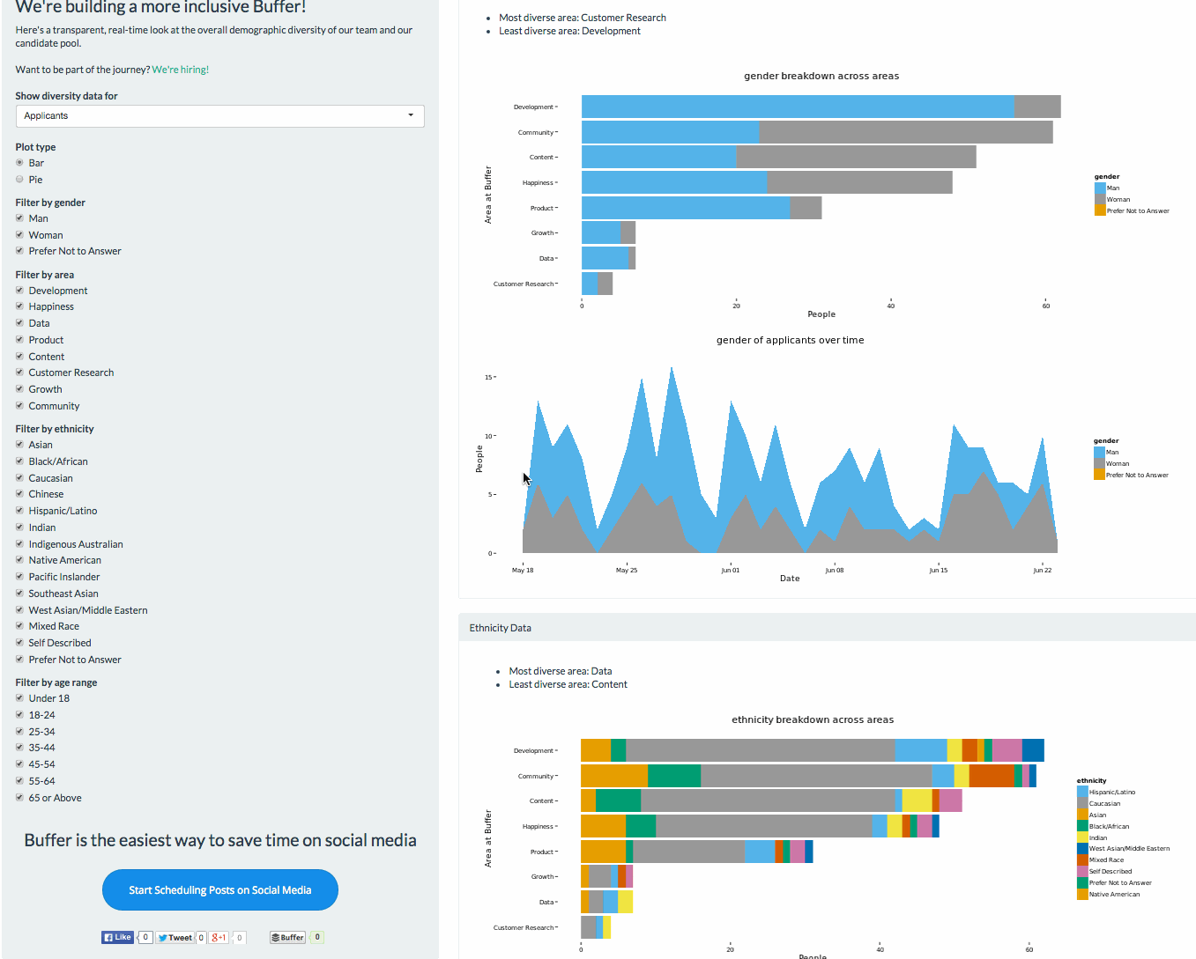The image size is (1196, 959).
Task: Follow the We're hiring! link
Action: (x=180, y=70)
